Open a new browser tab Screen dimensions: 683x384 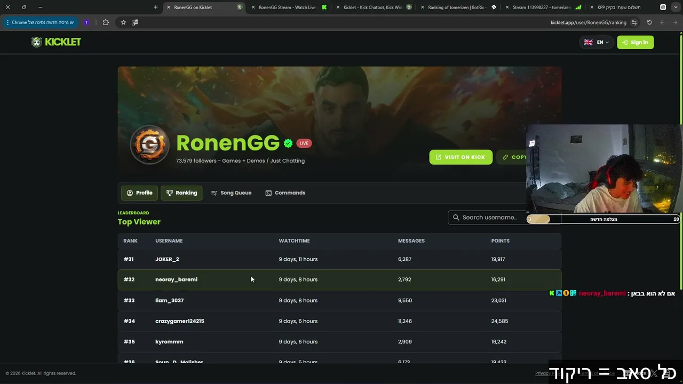click(x=156, y=7)
